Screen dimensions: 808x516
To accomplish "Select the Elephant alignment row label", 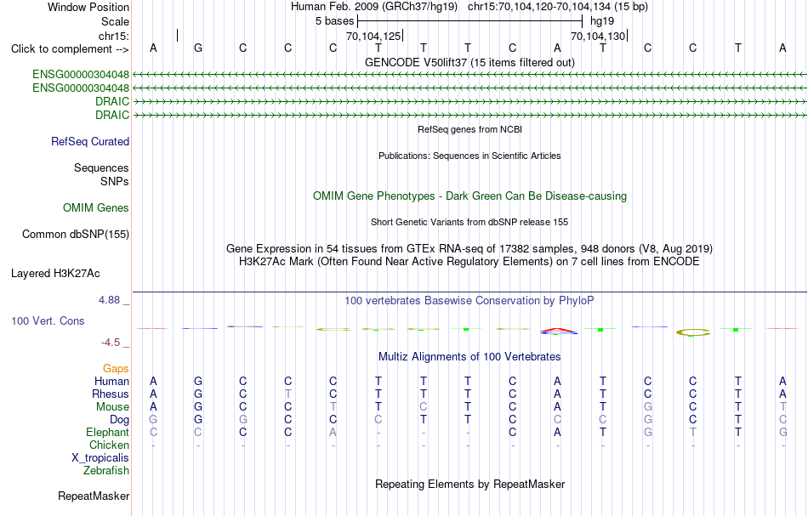I will point(107,432).
